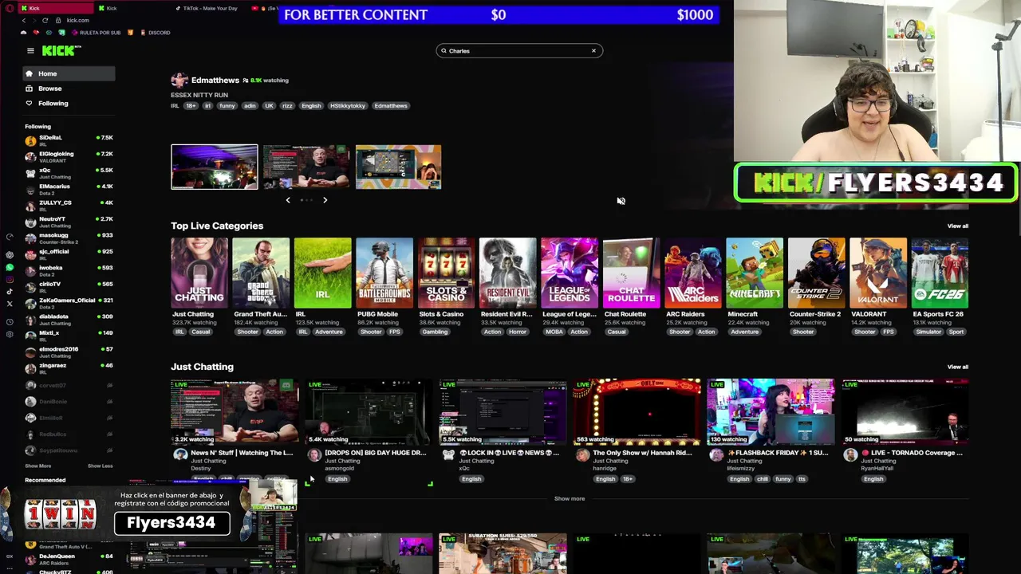This screenshot has height=574, width=1021.
Task: Open LIVE - TORNADO Coverage stream
Action: click(x=905, y=411)
